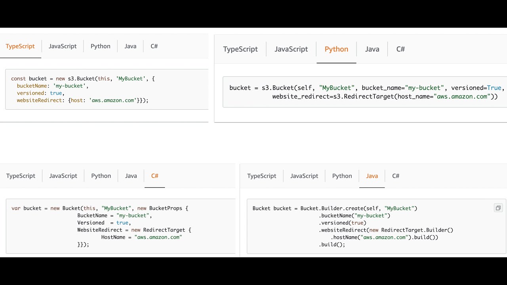
Task: Click the Java '.hostName("aws.amazon.com").build())' line
Action: [385, 237]
